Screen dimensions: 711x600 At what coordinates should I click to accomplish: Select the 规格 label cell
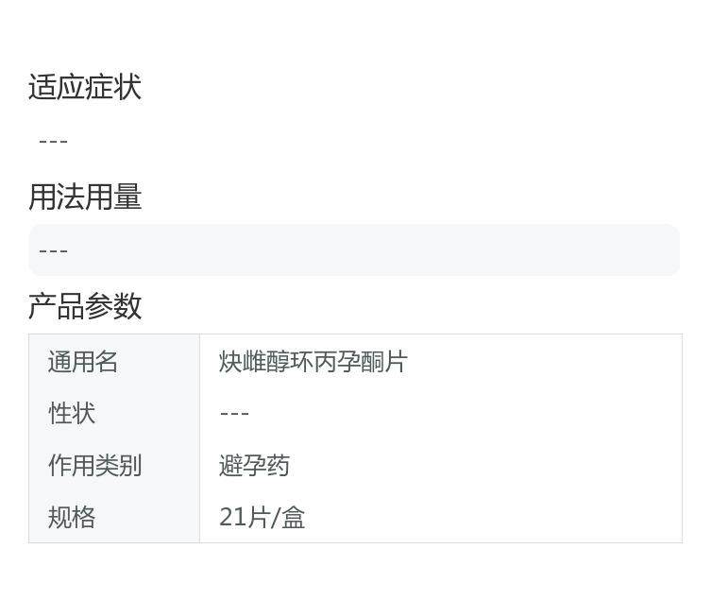(x=72, y=517)
